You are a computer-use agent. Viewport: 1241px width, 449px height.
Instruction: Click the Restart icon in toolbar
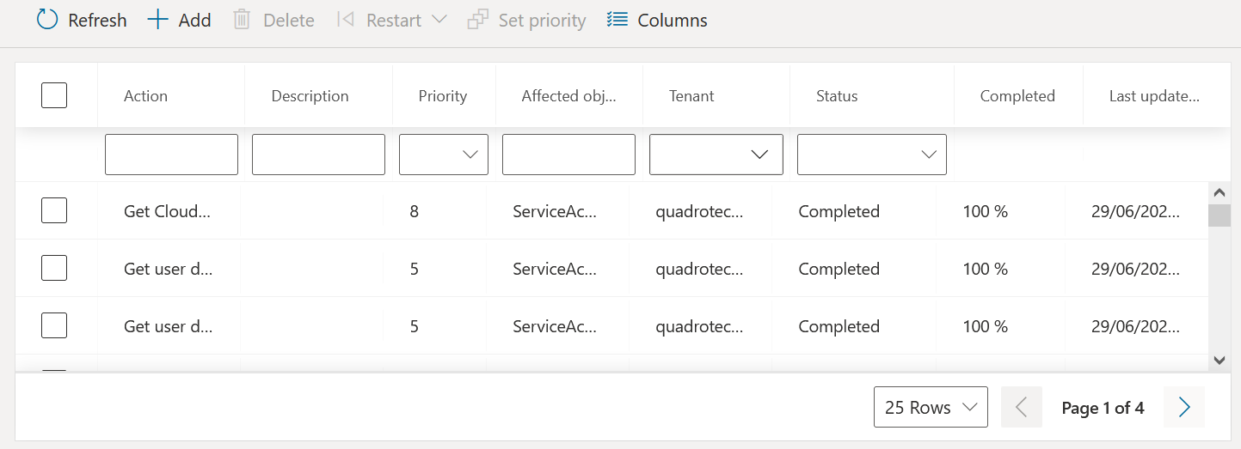[x=346, y=20]
